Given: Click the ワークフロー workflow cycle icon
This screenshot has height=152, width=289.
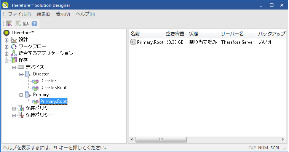Looking at the screenshot, I should pyautogui.click(x=14, y=46).
